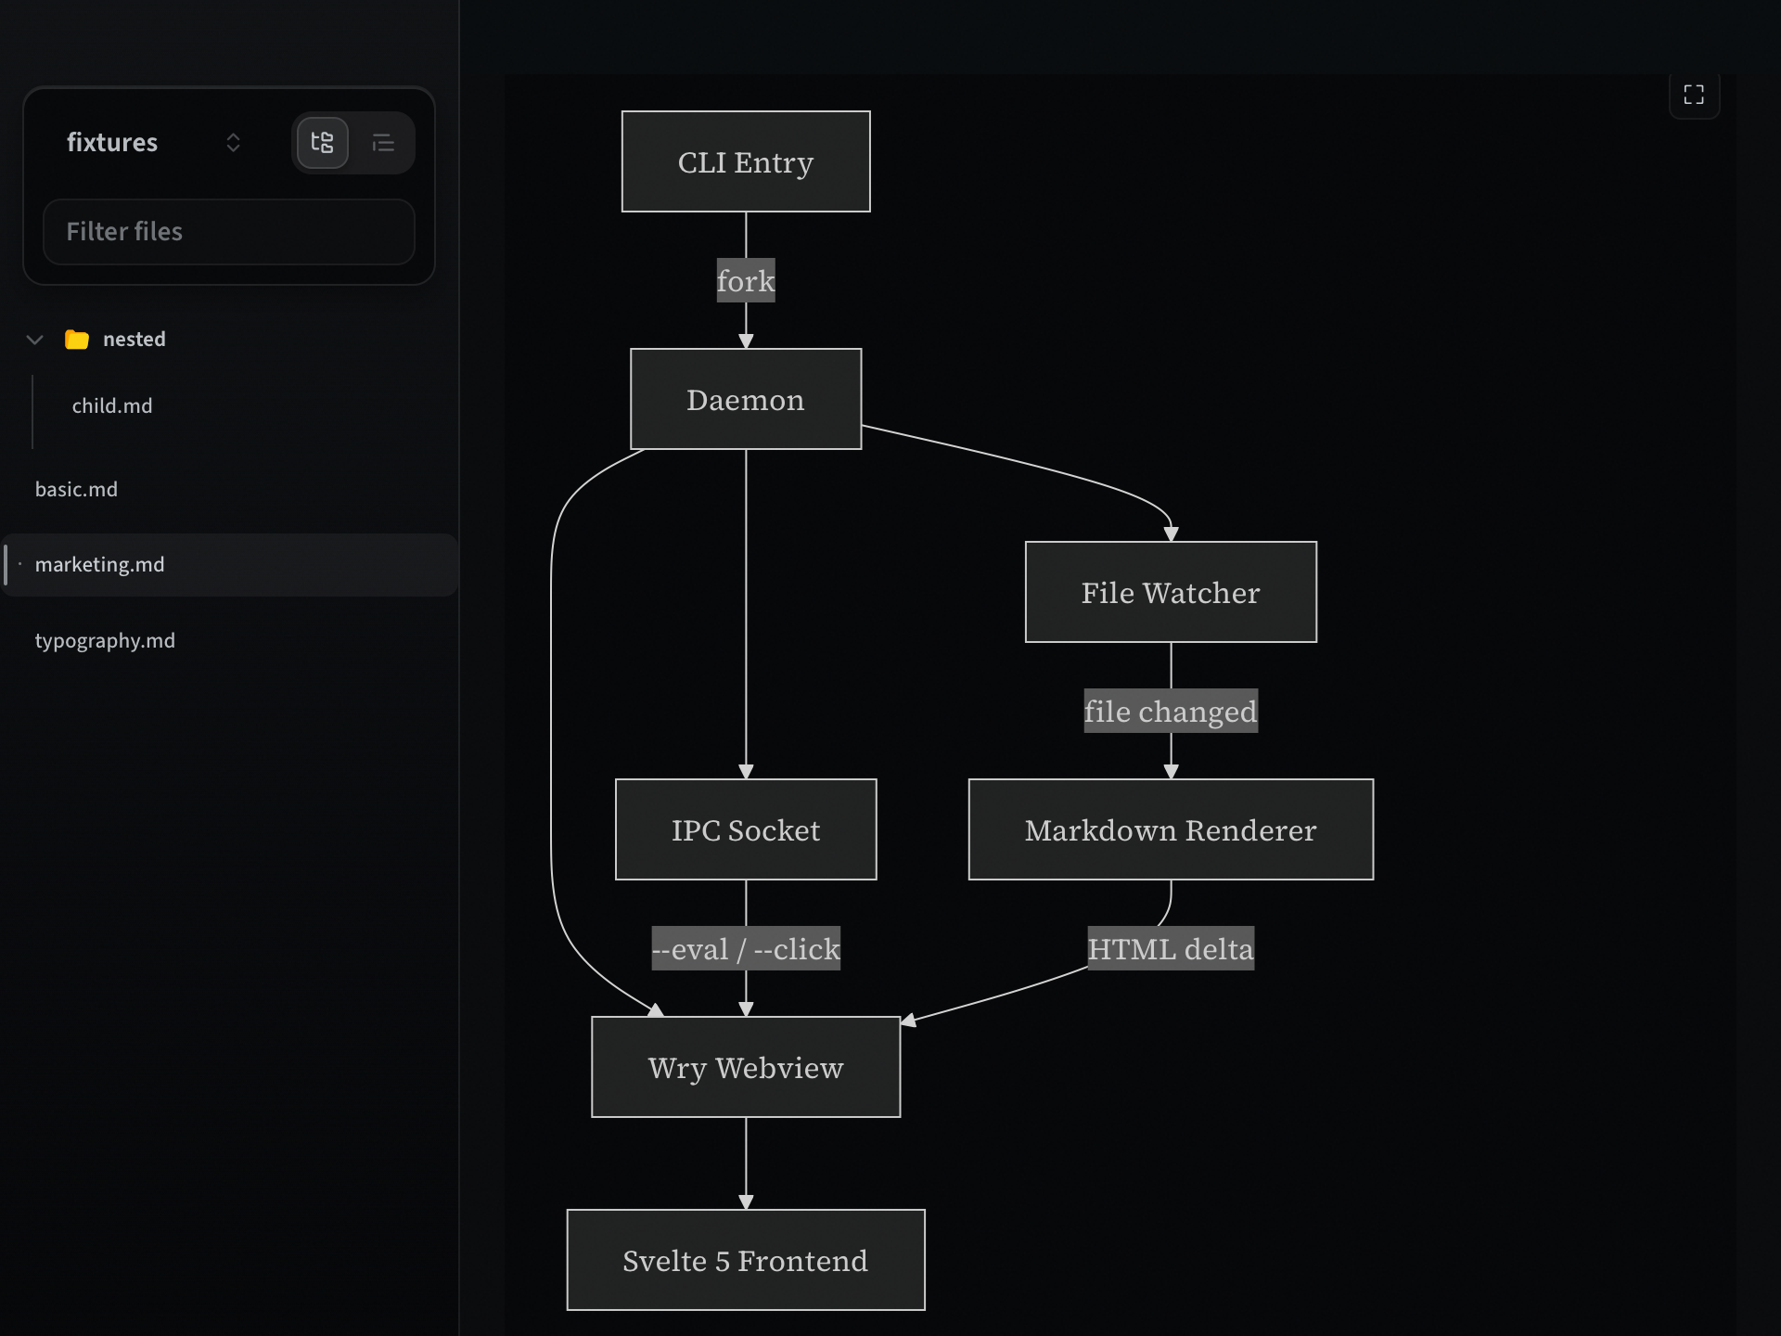This screenshot has width=1781, height=1336.
Task: Click the CLI Entry node
Action: click(x=746, y=161)
